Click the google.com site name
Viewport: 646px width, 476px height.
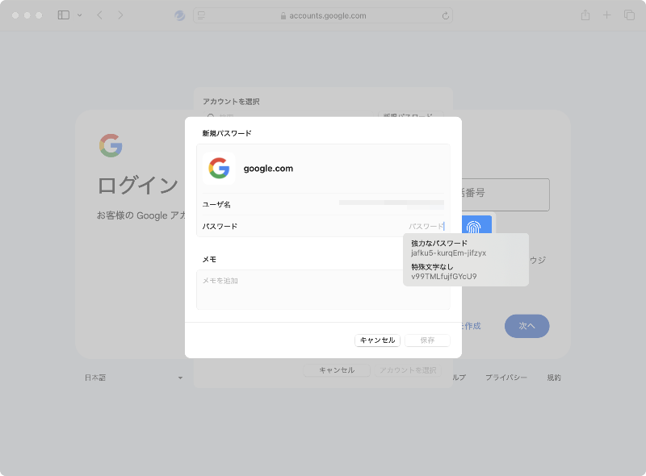point(268,169)
